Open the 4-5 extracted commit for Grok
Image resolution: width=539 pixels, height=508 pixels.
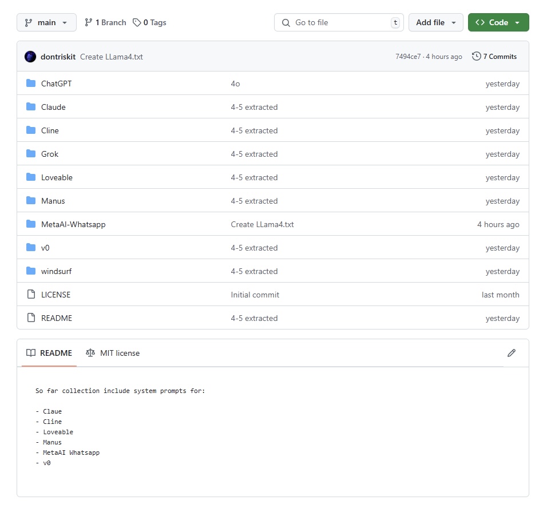[255, 154]
